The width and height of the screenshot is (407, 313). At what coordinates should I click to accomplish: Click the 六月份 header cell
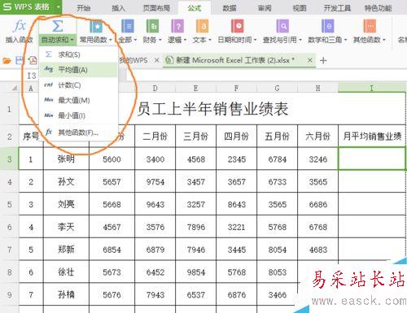click(317, 136)
